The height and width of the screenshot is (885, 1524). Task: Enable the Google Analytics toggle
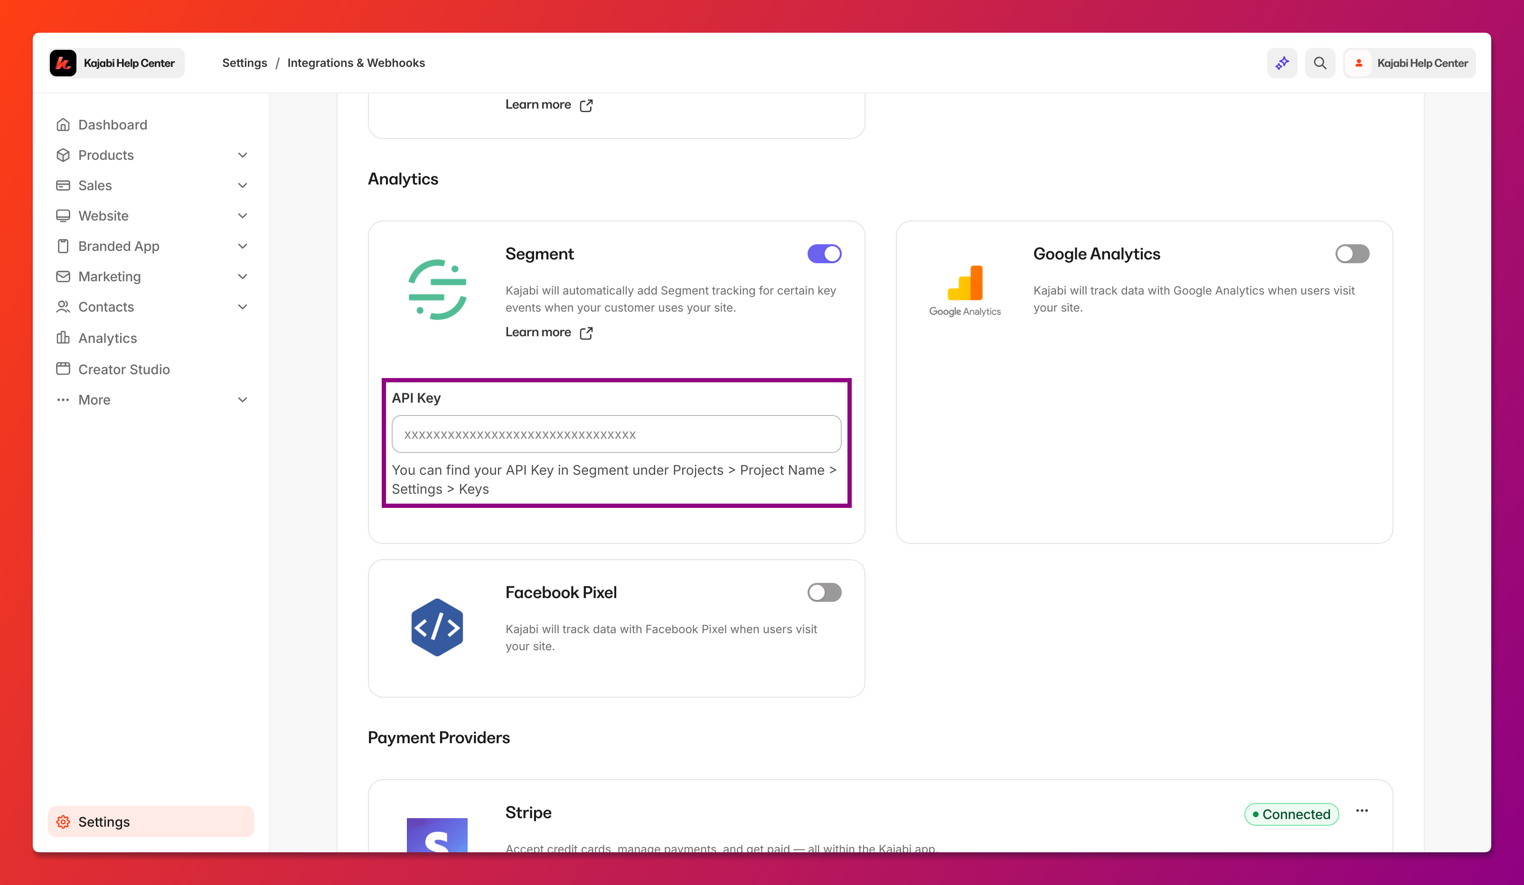[x=1352, y=254]
